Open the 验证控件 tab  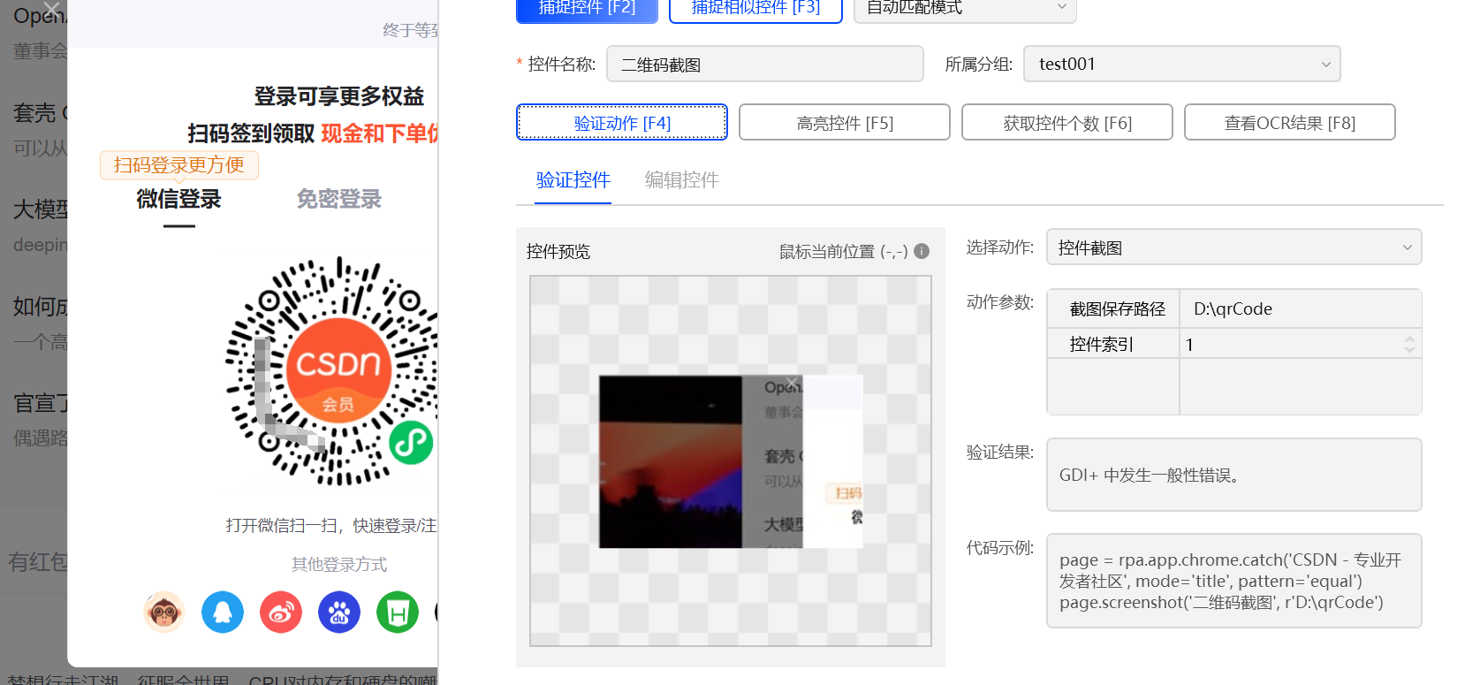(573, 180)
